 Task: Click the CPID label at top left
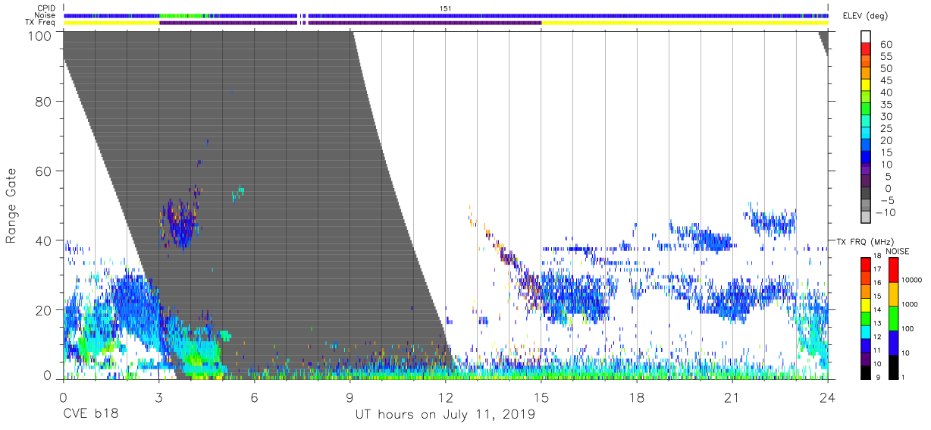(x=45, y=8)
